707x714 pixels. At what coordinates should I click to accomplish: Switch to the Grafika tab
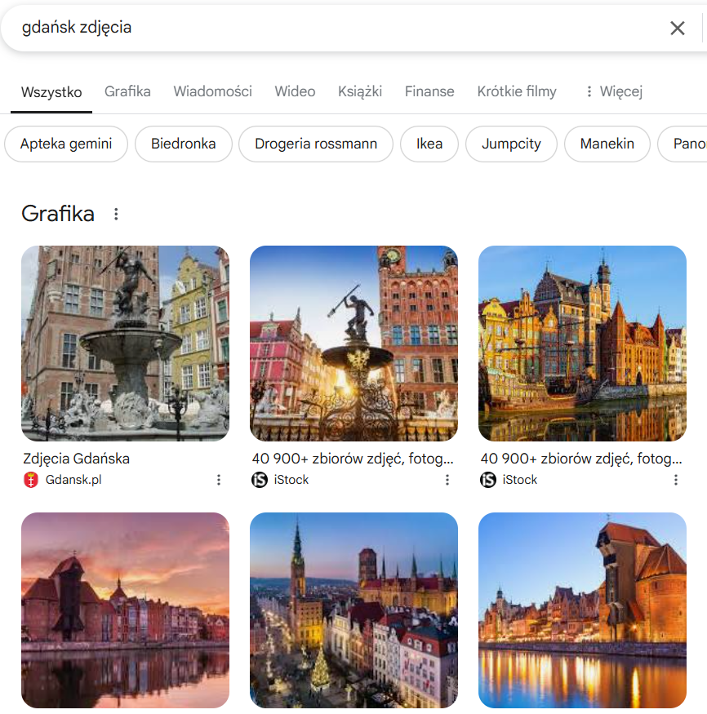pyautogui.click(x=127, y=91)
